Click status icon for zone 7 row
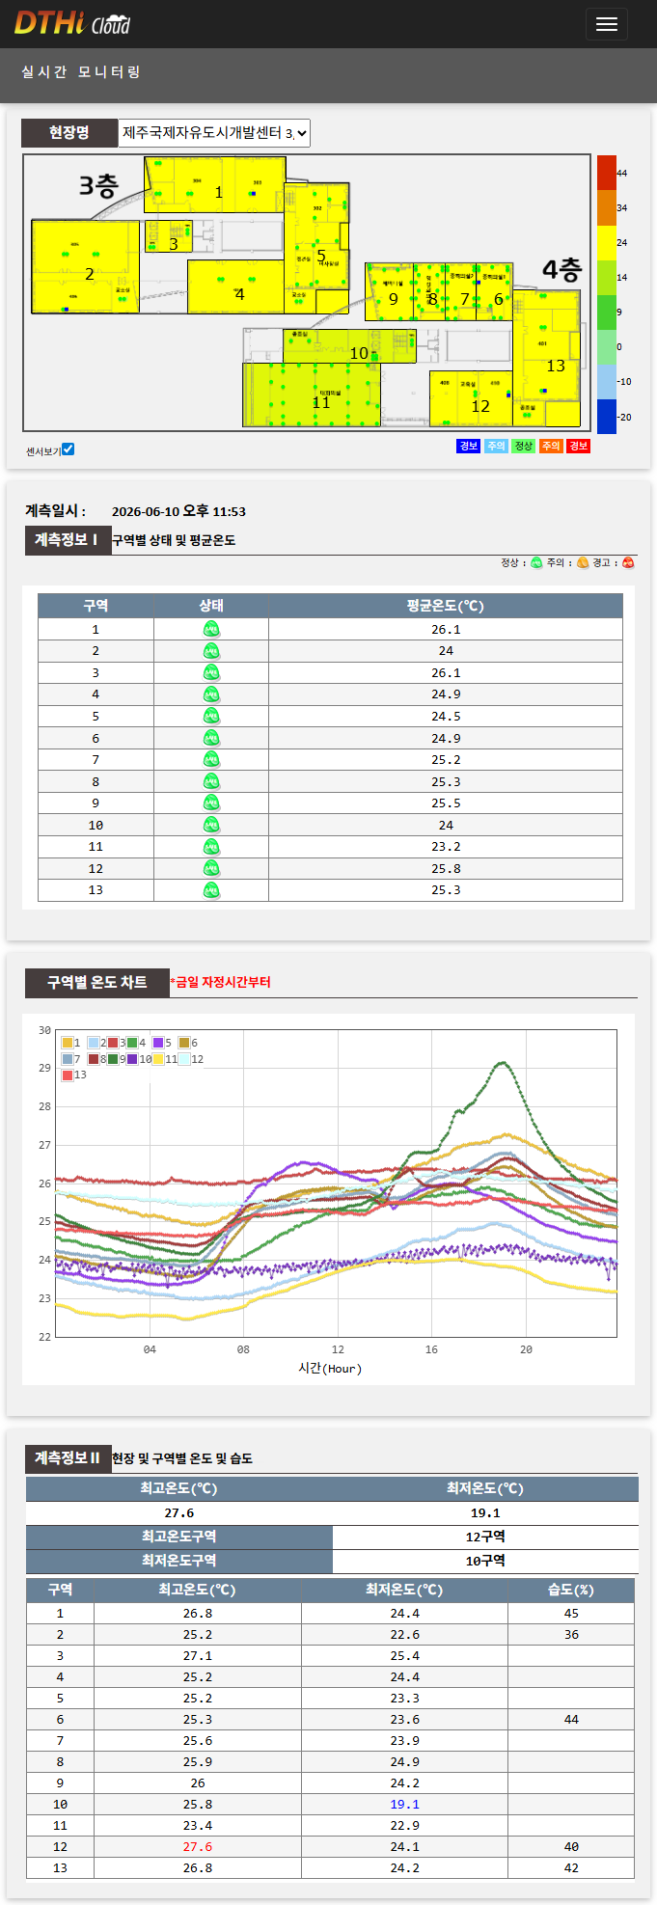 tap(211, 760)
